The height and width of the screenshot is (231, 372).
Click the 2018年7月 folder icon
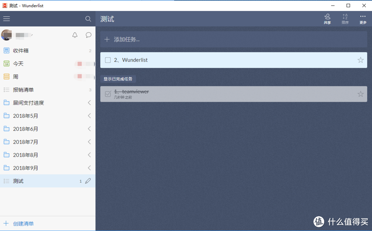7,142
